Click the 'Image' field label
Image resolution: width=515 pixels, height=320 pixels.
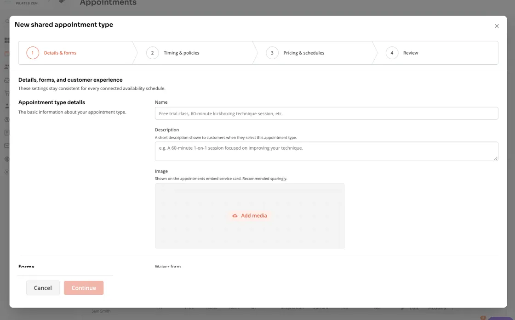pos(161,171)
